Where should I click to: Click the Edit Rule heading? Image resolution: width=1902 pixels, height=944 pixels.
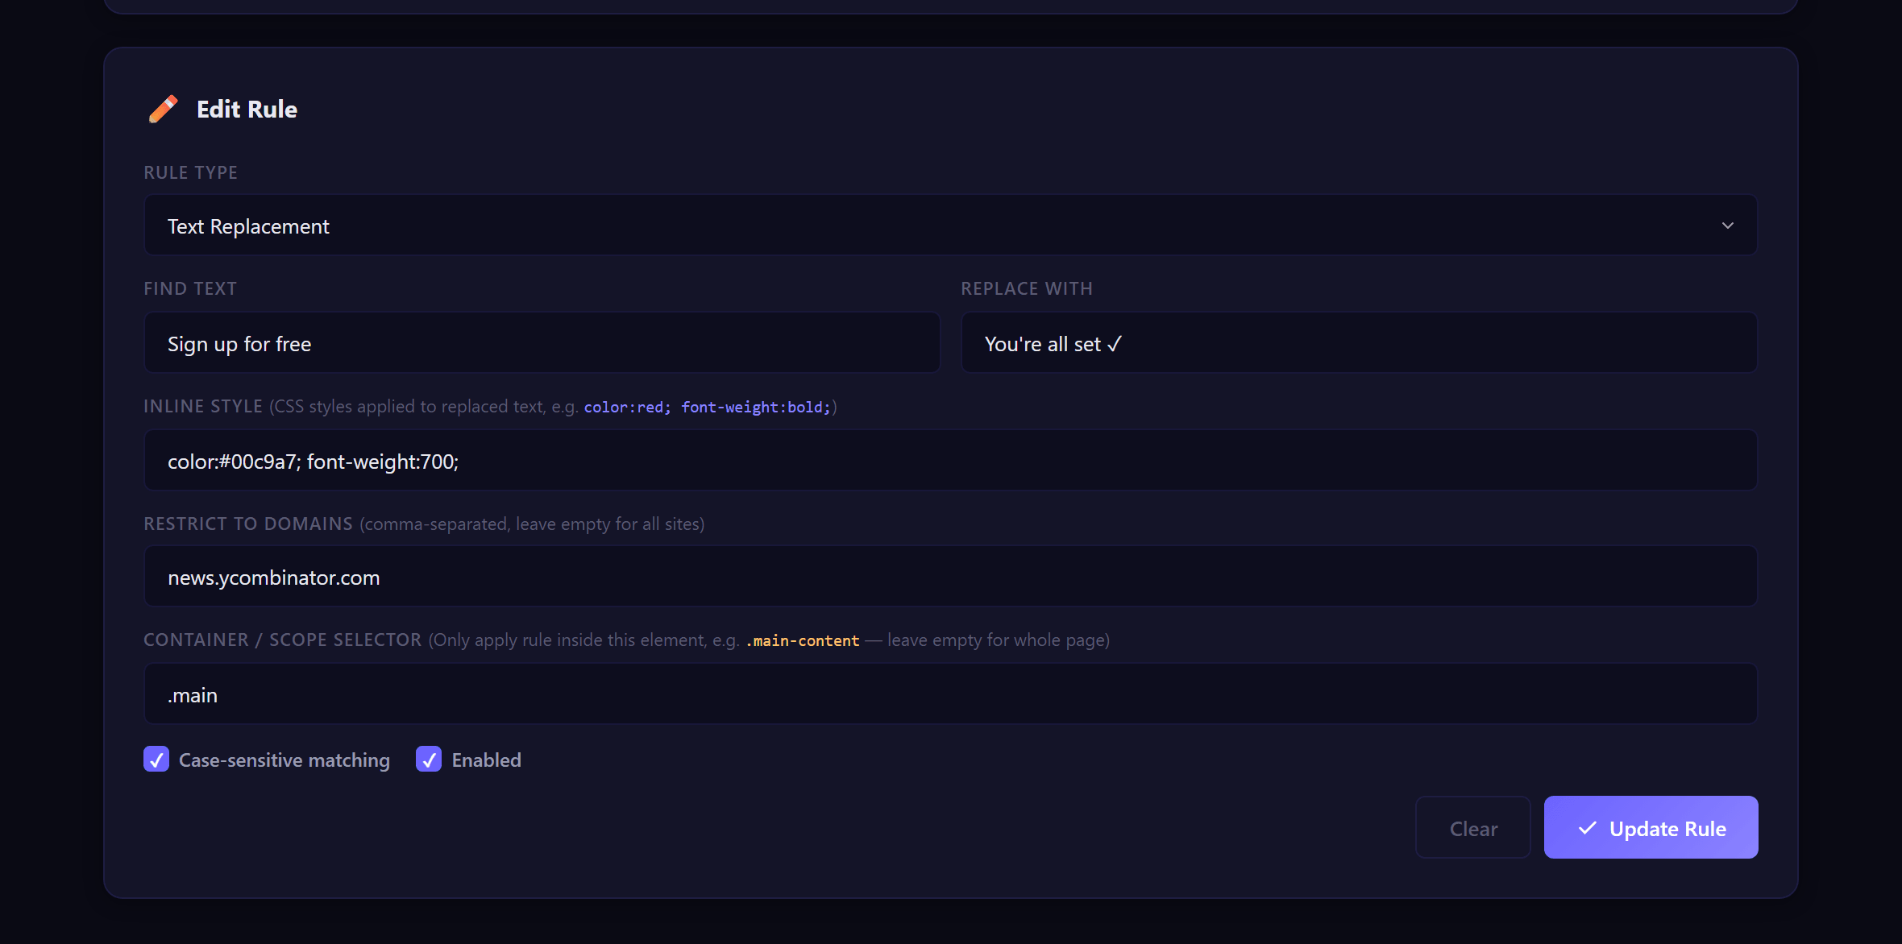247,109
